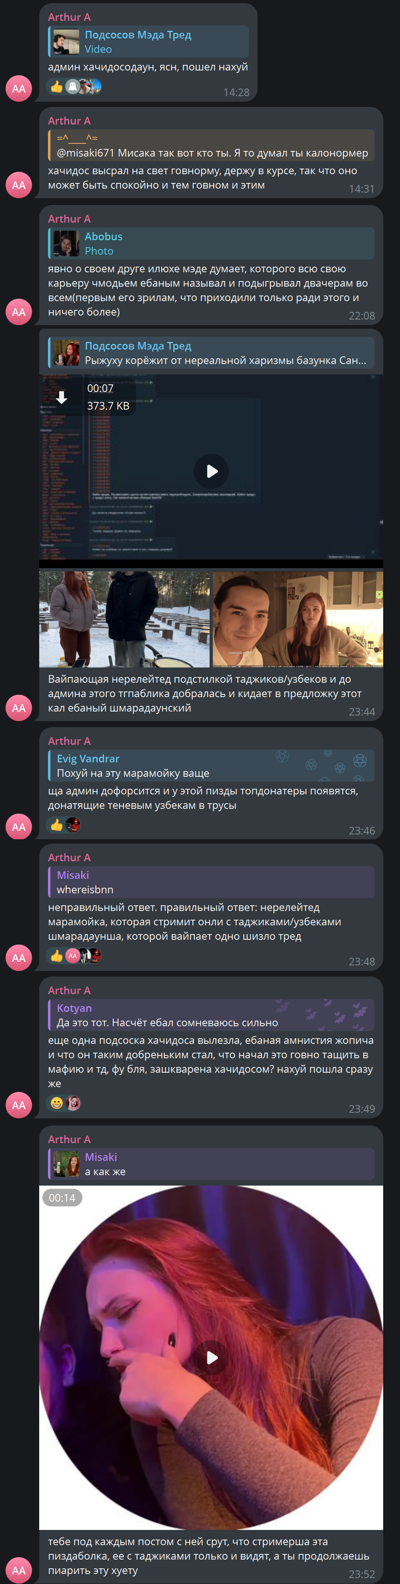Viewport: 400px width, 1584px height.
Task: Open the quoted Evig Vandrar reply
Action: pyautogui.click(x=211, y=766)
